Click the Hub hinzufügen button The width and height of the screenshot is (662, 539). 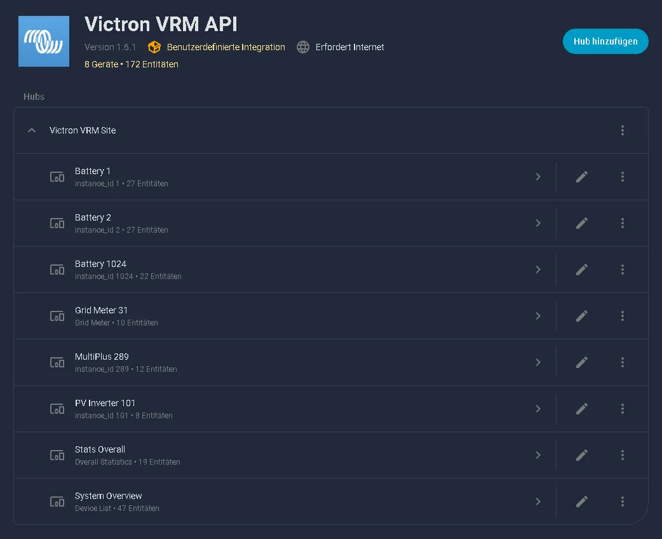coord(605,41)
